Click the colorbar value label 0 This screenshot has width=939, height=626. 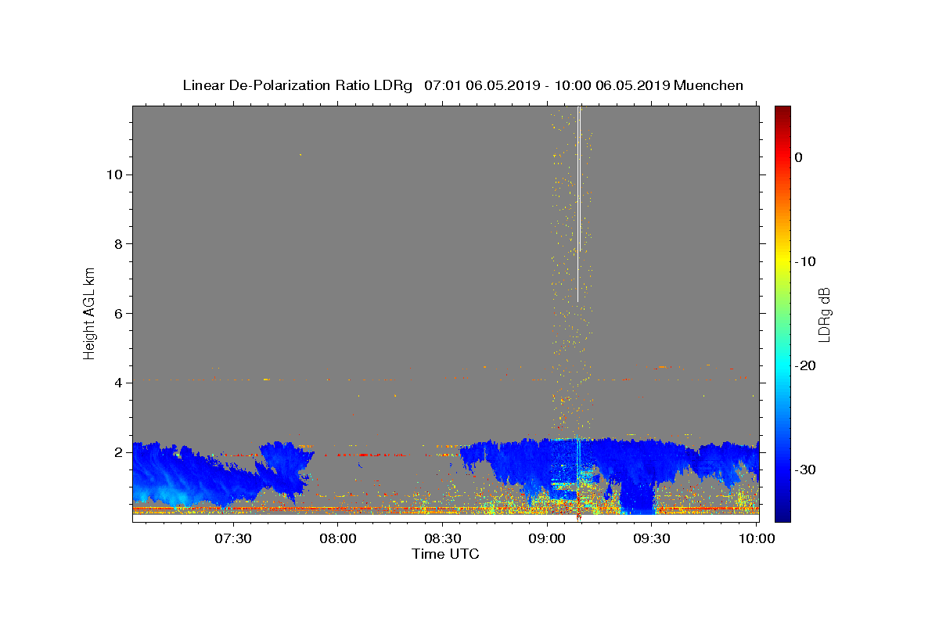coord(798,157)
